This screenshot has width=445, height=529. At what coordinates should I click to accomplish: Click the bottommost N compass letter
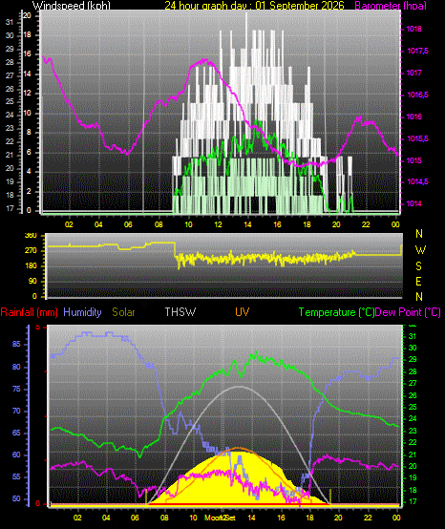coord(419,297)
